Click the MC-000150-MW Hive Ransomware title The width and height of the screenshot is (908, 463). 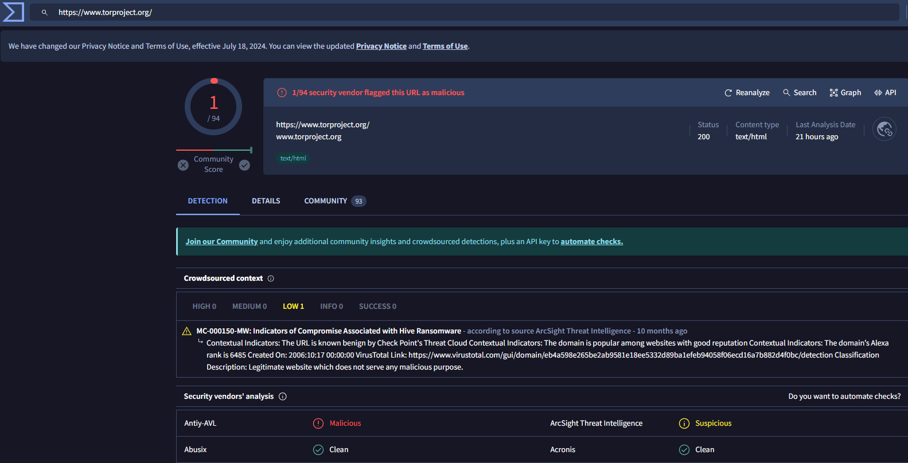(329, 331)
